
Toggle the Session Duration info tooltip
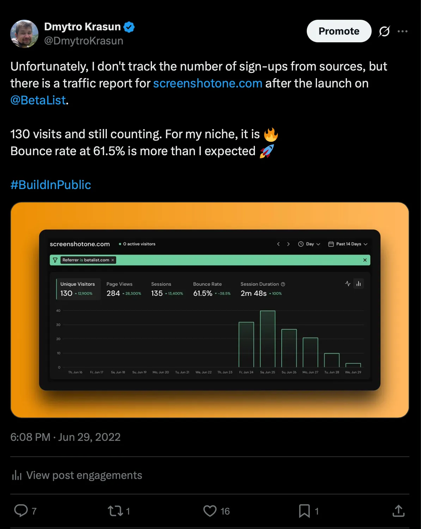click(x=282, y=284)
